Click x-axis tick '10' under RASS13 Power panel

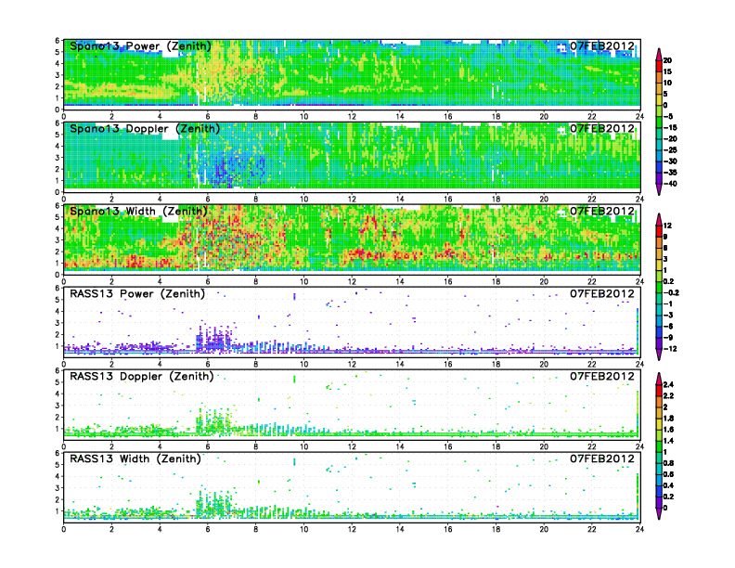[x=303, y=364]
